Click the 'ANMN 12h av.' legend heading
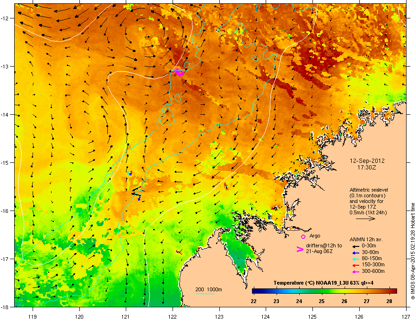The image size is (416, 321). 366,239
